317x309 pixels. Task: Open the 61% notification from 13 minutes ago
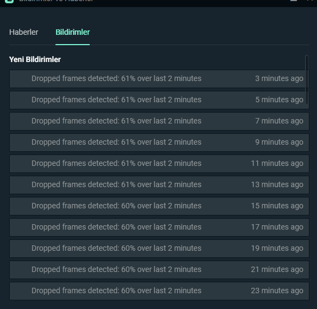point(159,185)
